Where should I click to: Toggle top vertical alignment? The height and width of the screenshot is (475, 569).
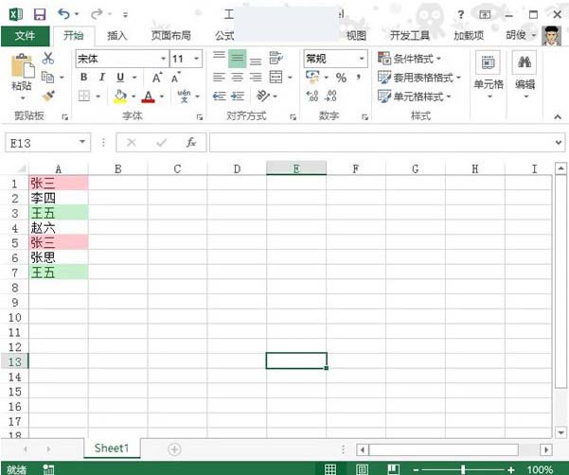(219, 58)
